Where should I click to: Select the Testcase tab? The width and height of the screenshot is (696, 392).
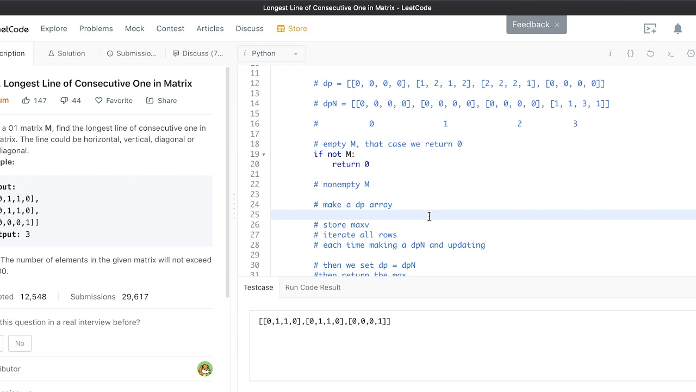coord(258,287)
